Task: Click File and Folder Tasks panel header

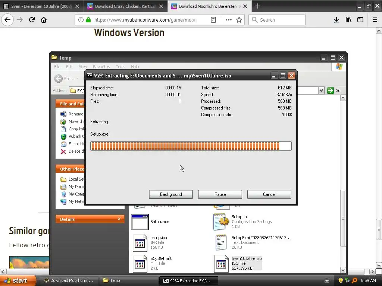Action: pyautogui.click(x=70, y=104)
